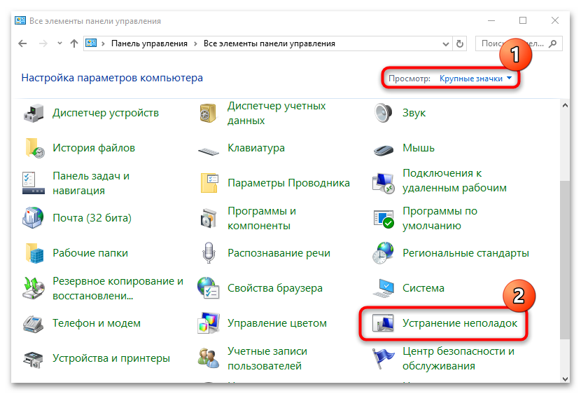This screenshot has width=581, height=394.
Task: Click the scrollbar down arrow
Action: click(x=565, y=379)
